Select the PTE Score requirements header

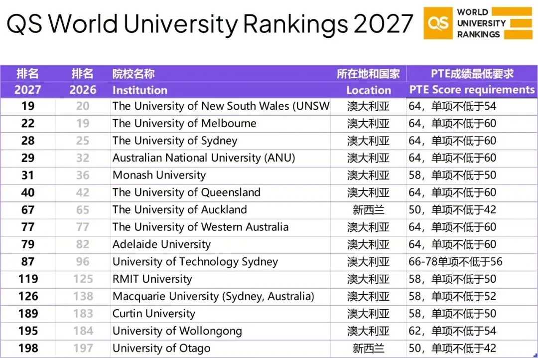[472, 90]
